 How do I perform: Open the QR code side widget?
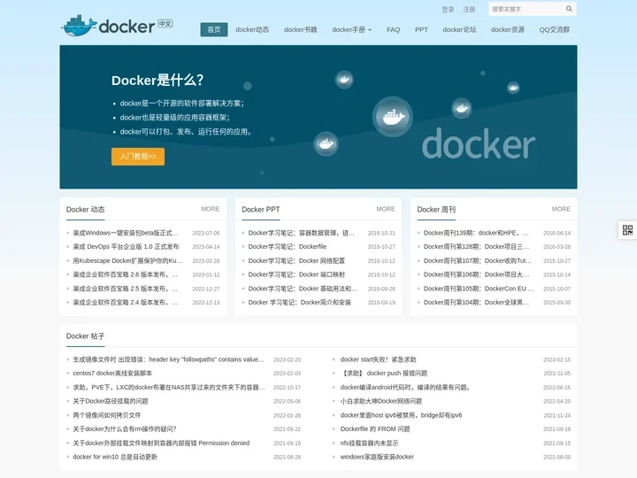[x=627, y=230]
